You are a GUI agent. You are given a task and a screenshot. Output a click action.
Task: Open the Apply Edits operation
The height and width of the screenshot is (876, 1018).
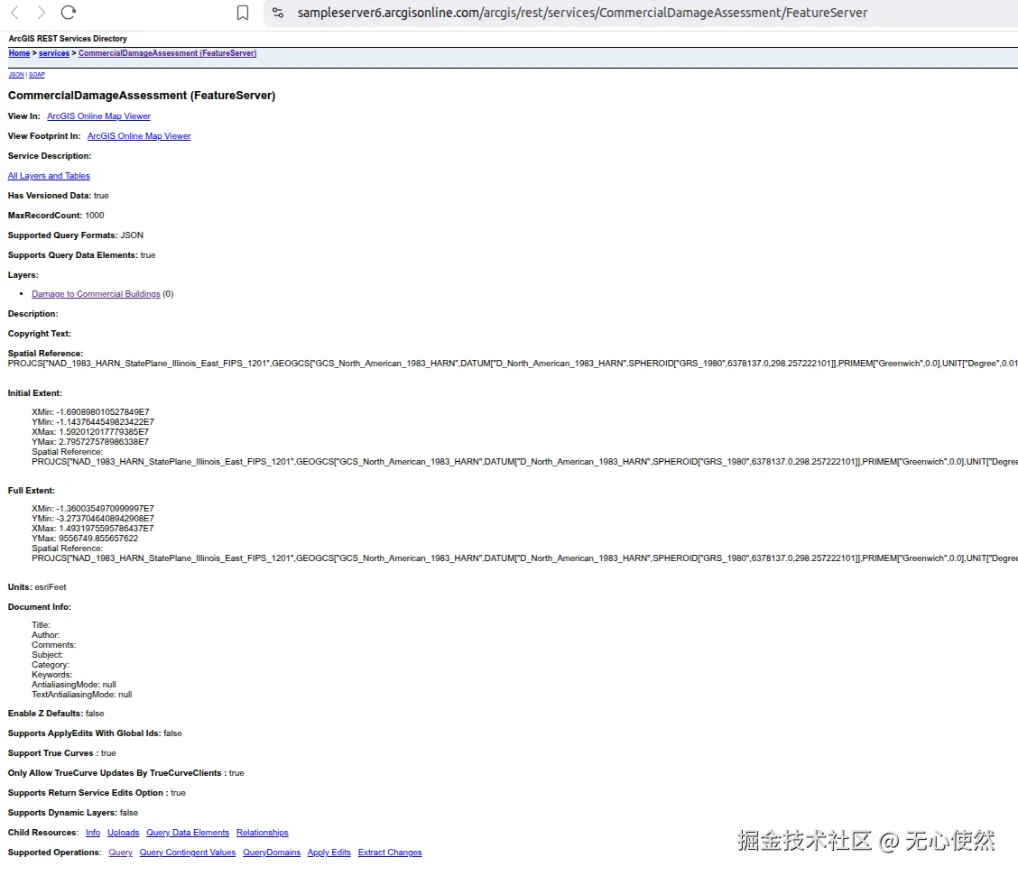click(x=329, y=853)
